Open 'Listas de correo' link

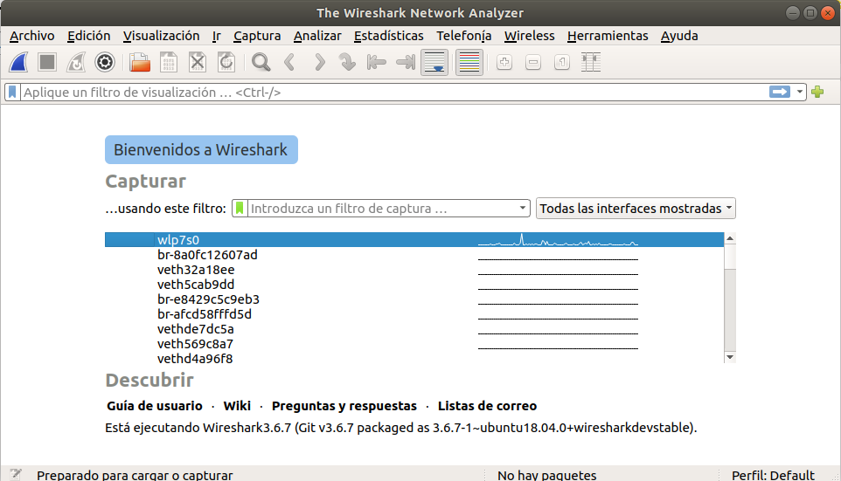coord(487,406)
